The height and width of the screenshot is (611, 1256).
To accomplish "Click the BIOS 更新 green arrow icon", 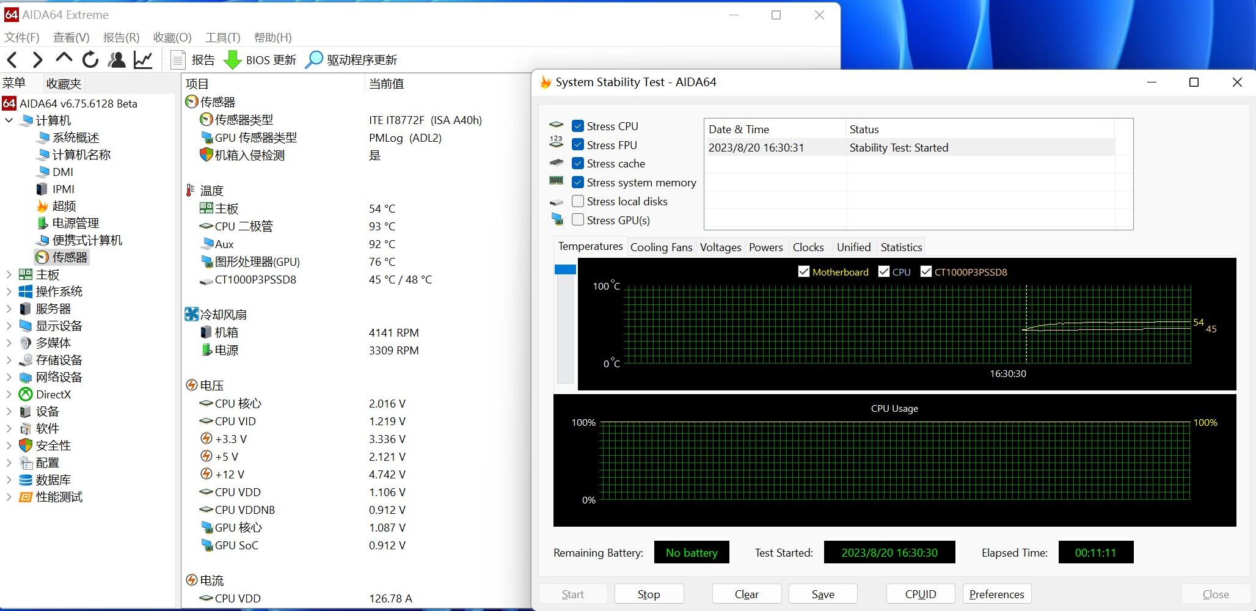I will coord(232,60).
